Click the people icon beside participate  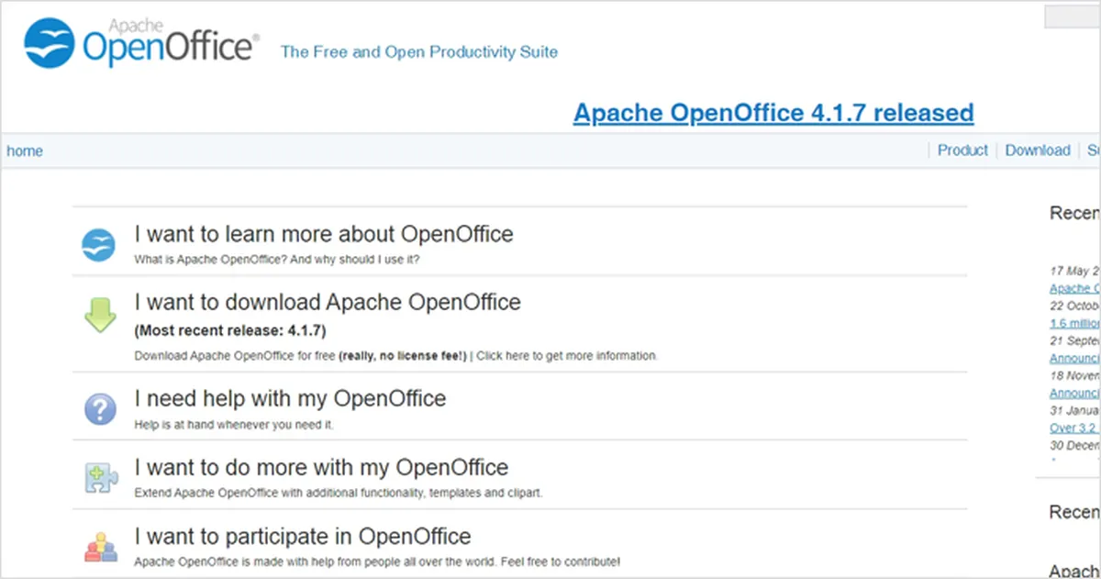pos(100,547)
